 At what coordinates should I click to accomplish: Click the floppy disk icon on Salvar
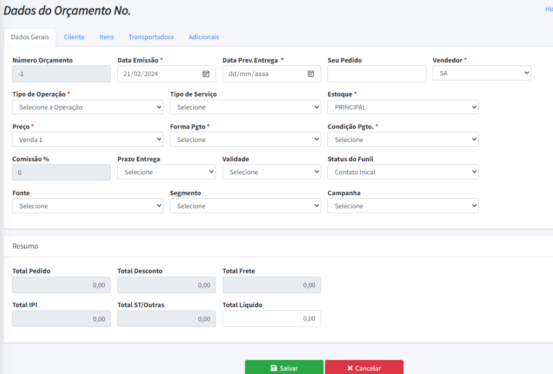(274, 368)
